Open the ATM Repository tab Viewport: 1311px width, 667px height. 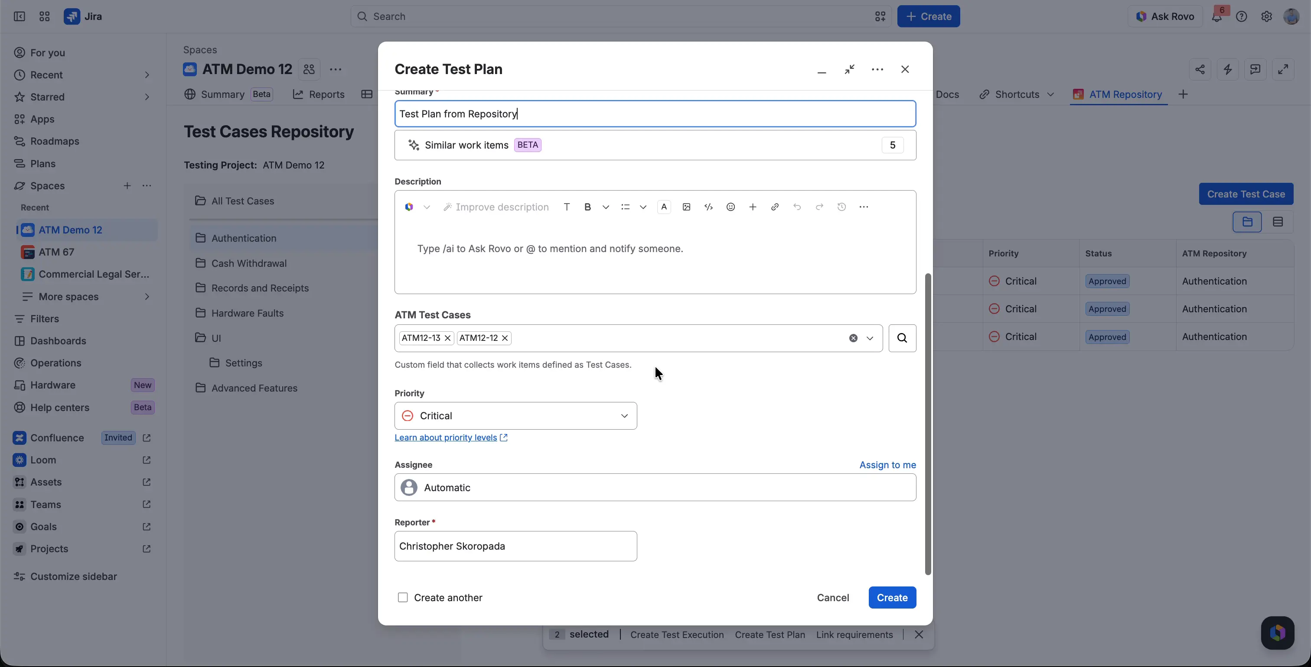coord(1118,94)
